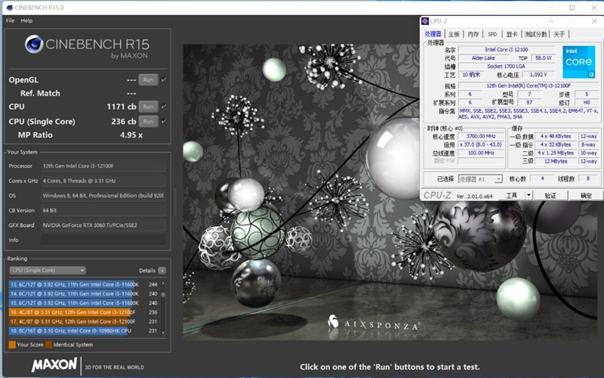Image resolution: width=604 pixels, height=378 pixels.
Task: Click the Details arrow button in Ranking
Action: point(162,270)
